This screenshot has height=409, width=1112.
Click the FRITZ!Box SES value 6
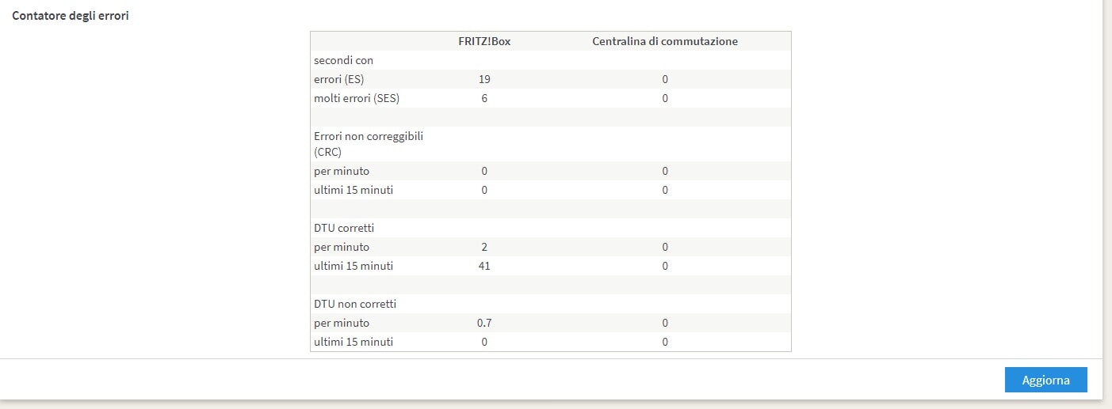tap(484, 98)
